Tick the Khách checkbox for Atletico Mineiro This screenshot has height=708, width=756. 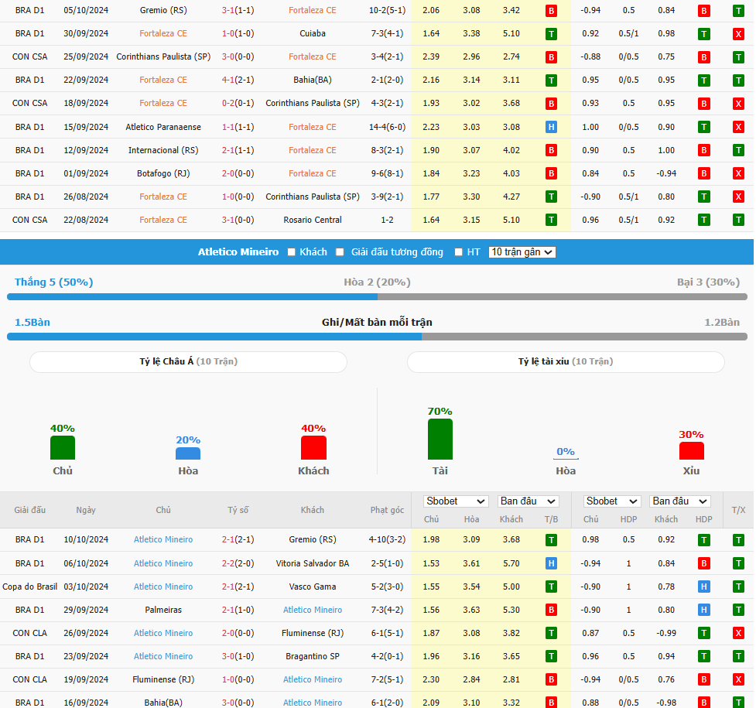pyautogui.click(x=291, y=251)
